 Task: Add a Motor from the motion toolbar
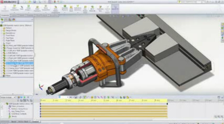pos(92,97)
